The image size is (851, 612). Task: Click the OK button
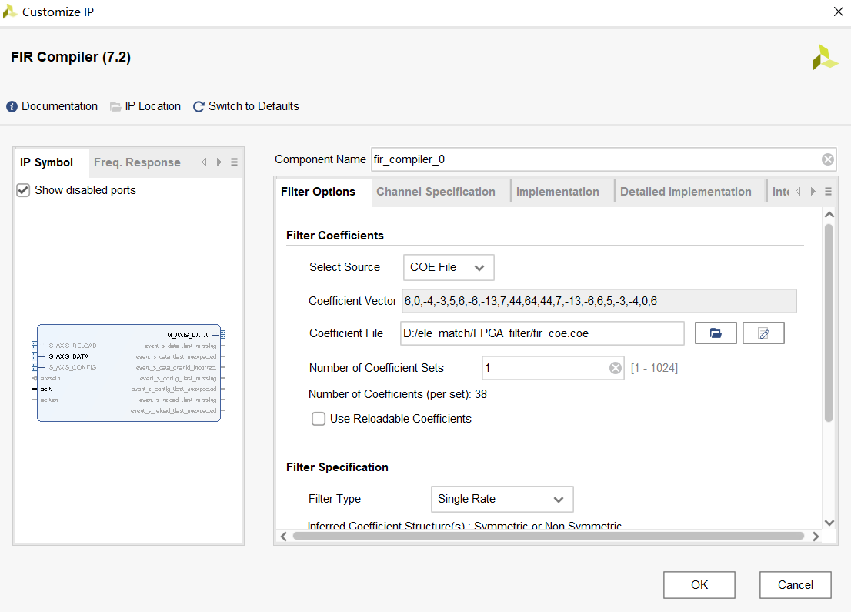point(699,585)
